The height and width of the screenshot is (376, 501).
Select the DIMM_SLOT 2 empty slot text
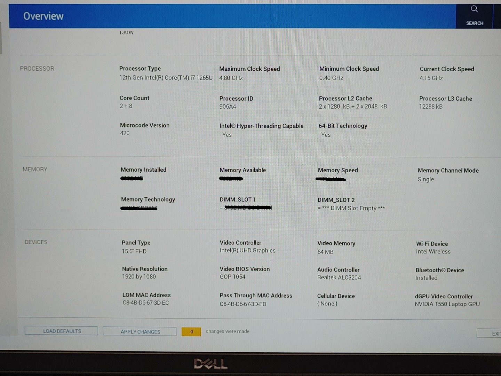coord(351,208)
